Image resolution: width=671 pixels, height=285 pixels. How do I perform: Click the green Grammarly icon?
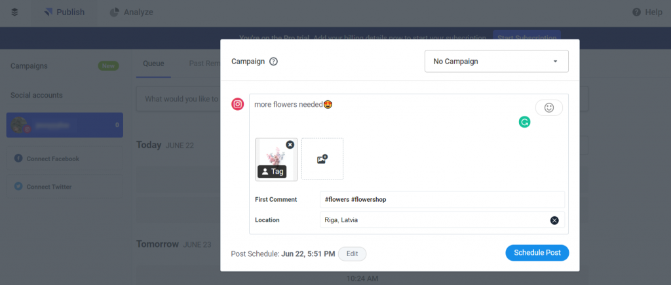[x=524, y=122]
